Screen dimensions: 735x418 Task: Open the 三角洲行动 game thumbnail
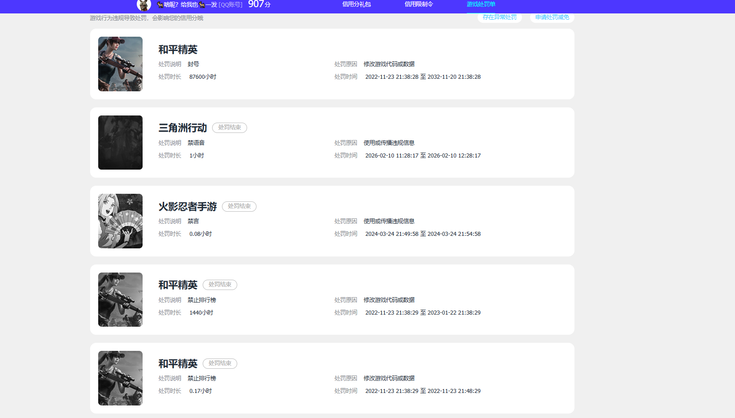click(x=120, y=142)
